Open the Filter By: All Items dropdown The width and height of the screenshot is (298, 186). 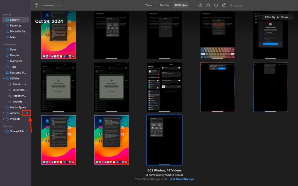tap(278, 17)
